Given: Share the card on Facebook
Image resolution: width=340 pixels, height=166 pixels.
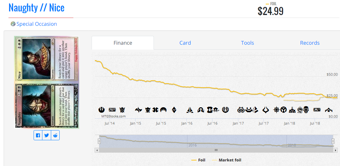Looking at the screenshot, I should 38,135.
